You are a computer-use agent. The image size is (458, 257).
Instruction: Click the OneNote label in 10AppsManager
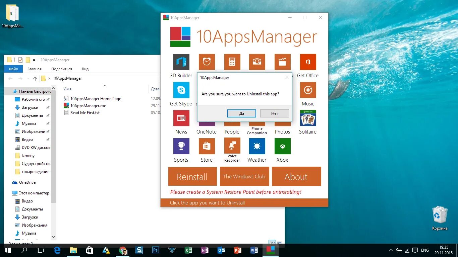click(x=207, y=132)
